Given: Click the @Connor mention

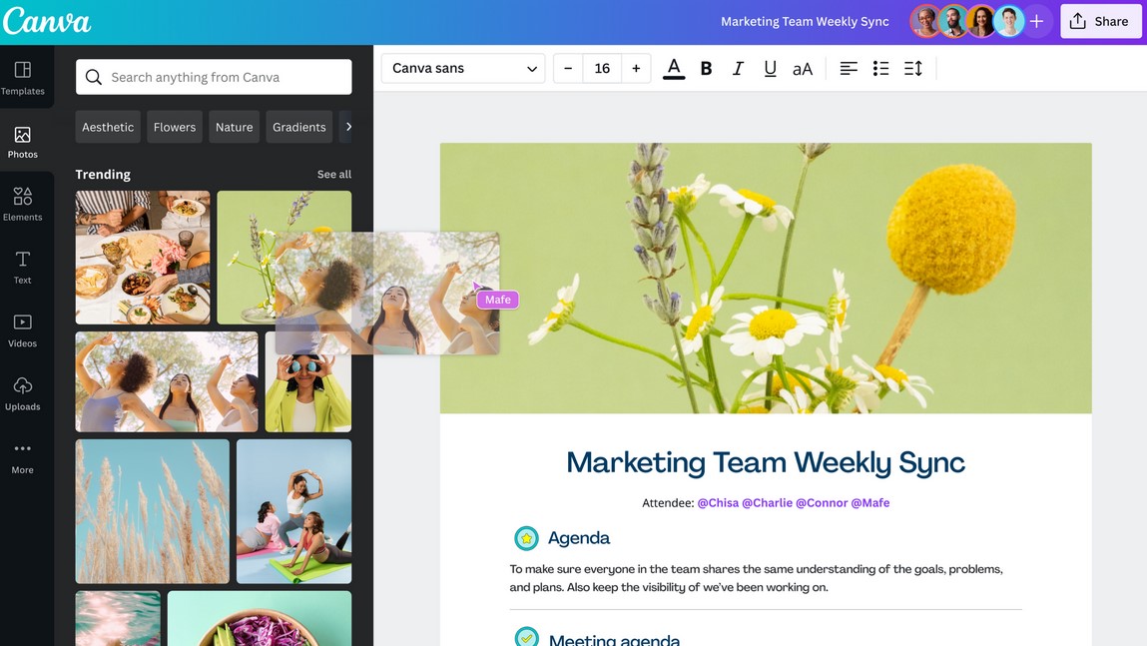Looking at the screenshot, I should (x=822, y=503).
